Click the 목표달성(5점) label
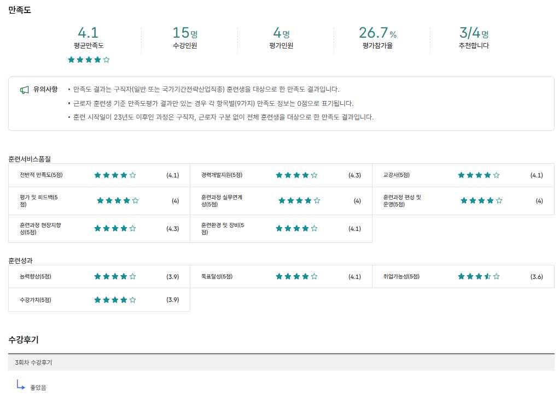 217,277
